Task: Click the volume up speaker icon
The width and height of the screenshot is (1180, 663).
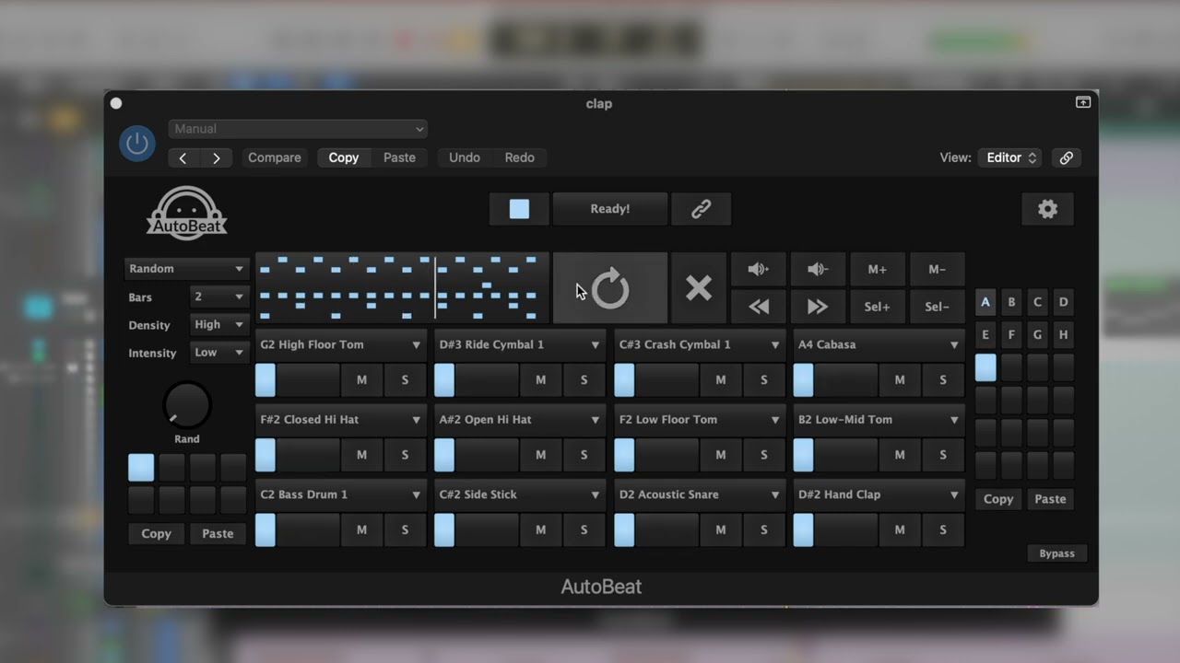Action: (x=758, y=269)
